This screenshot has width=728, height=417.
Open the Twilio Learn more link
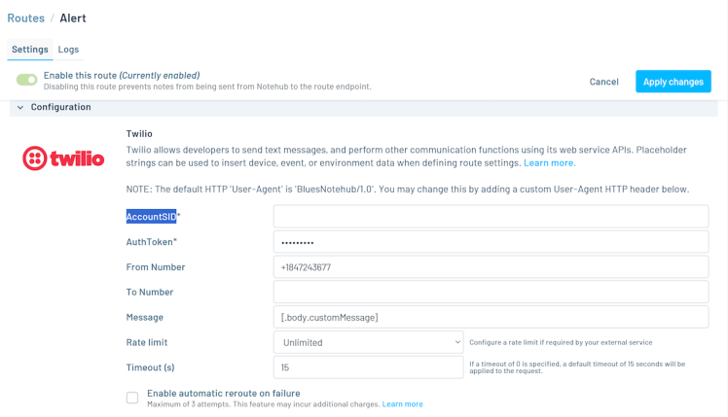coord(549,163)
